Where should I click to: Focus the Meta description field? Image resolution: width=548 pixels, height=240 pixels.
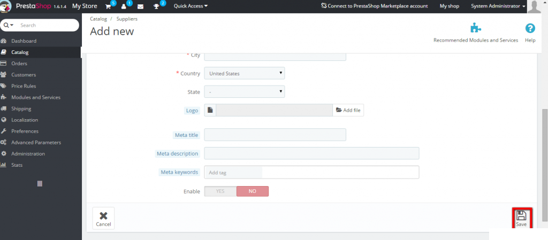tap(311, 153)
